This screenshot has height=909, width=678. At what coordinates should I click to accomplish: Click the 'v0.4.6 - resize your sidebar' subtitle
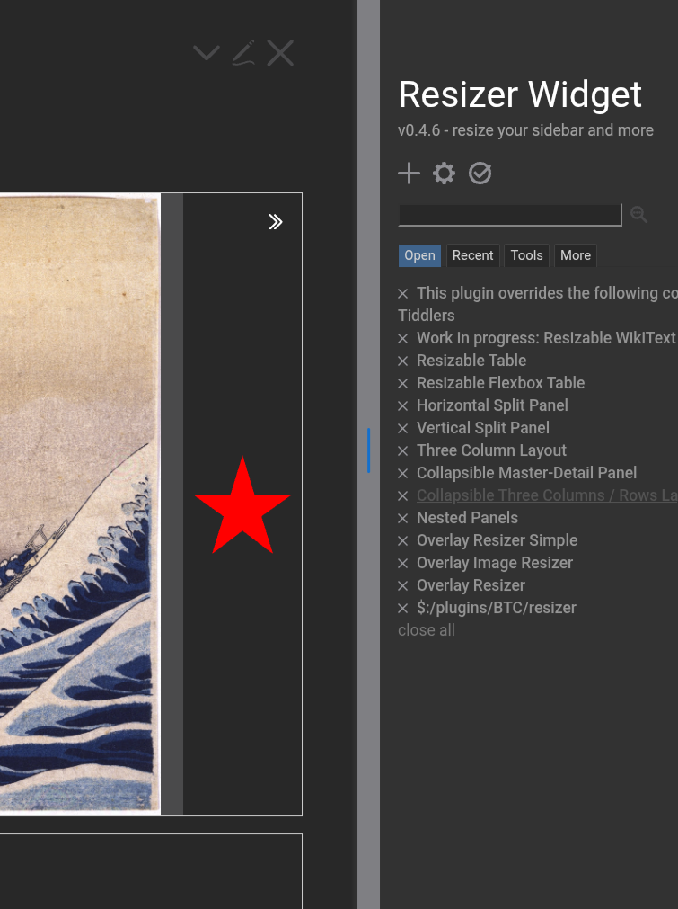point(525,130)
